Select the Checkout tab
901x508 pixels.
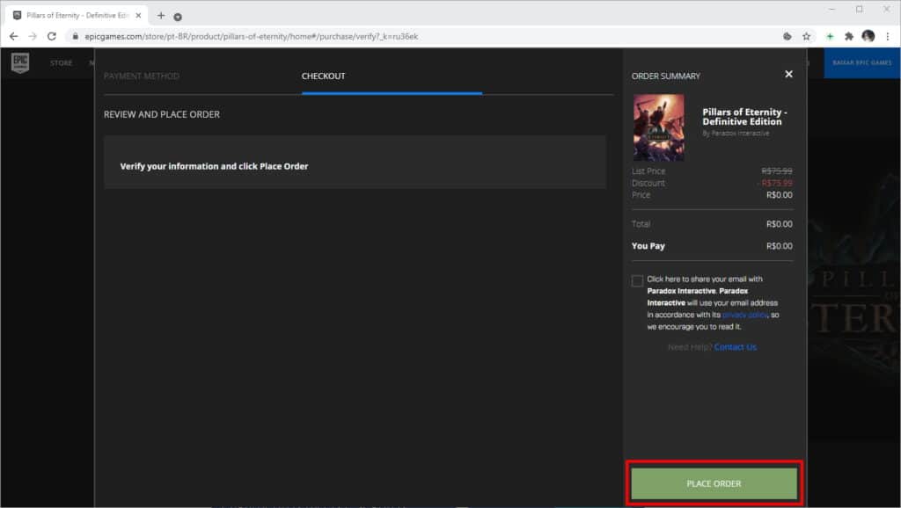(x=324, y=76)
